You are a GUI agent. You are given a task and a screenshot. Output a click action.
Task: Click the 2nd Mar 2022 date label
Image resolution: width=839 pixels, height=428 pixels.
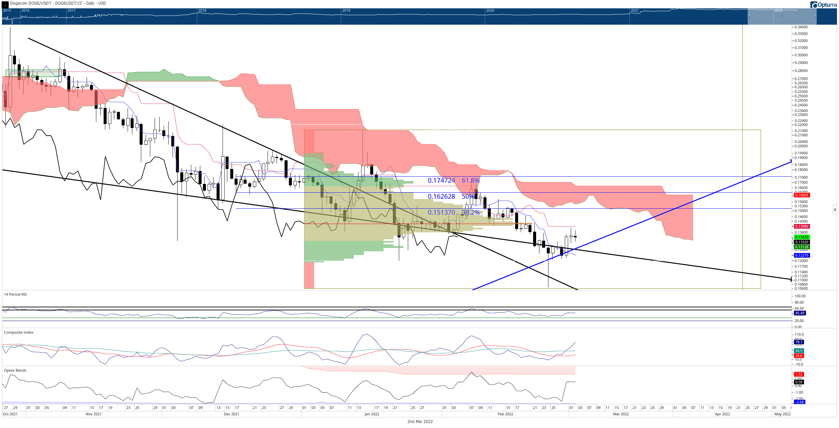pyautogui.click(x=420, y=422)
